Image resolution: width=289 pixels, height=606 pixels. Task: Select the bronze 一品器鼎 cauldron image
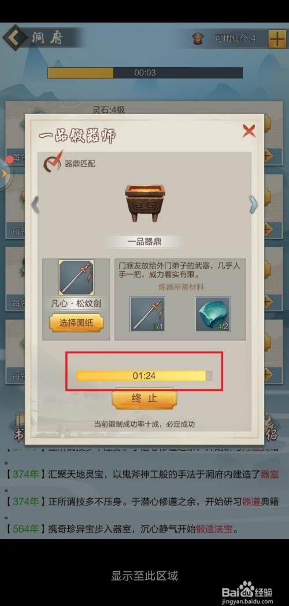145,203
